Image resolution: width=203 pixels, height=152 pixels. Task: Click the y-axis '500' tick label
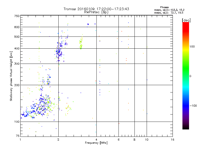[x=17, y=37]
